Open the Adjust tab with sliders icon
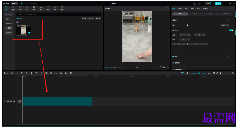 tap(55, 8)
